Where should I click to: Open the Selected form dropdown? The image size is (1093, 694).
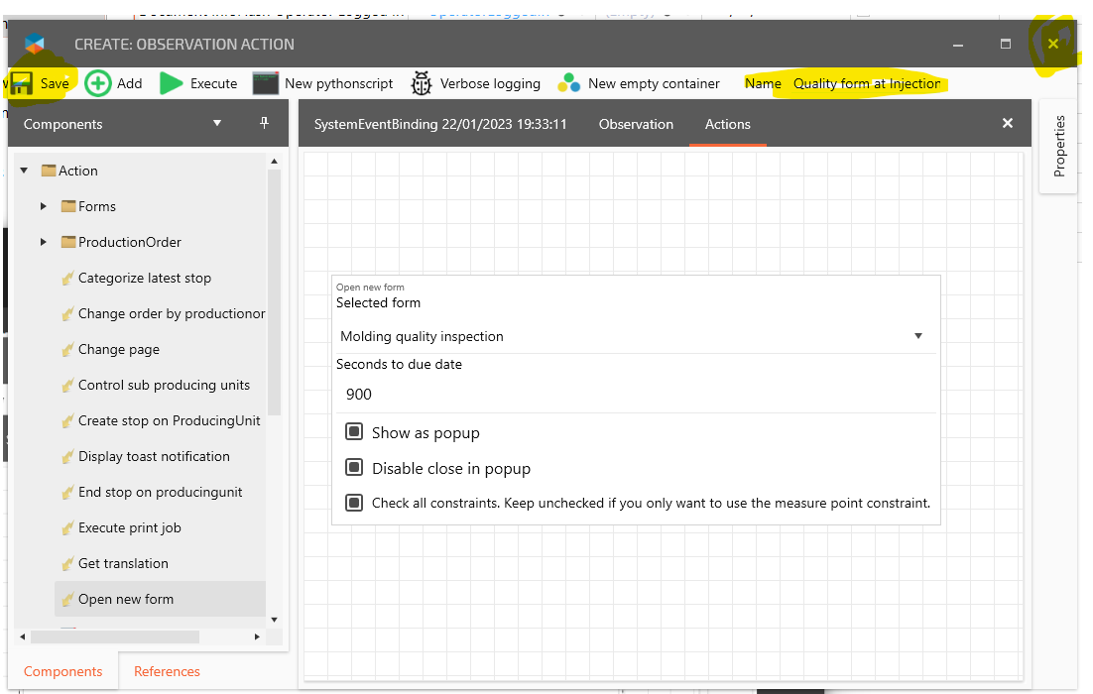tap(635, 336)
